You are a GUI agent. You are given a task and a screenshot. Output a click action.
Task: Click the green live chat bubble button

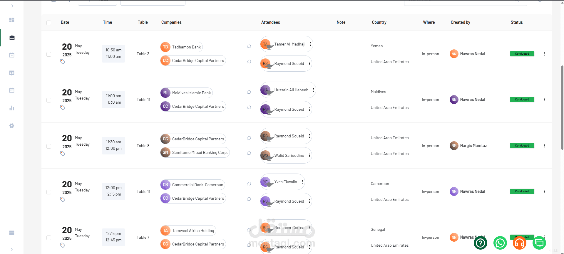coord(539,243)
